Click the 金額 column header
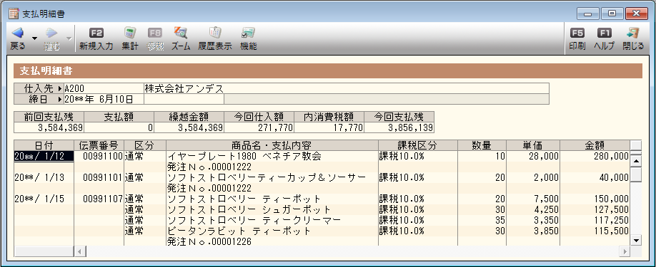The width and height of the screenshot is (656, 267). tap(595, 145)
